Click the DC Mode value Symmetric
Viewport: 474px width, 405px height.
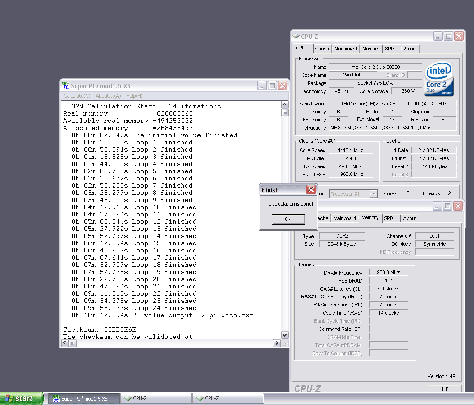(x=434, y=244)
